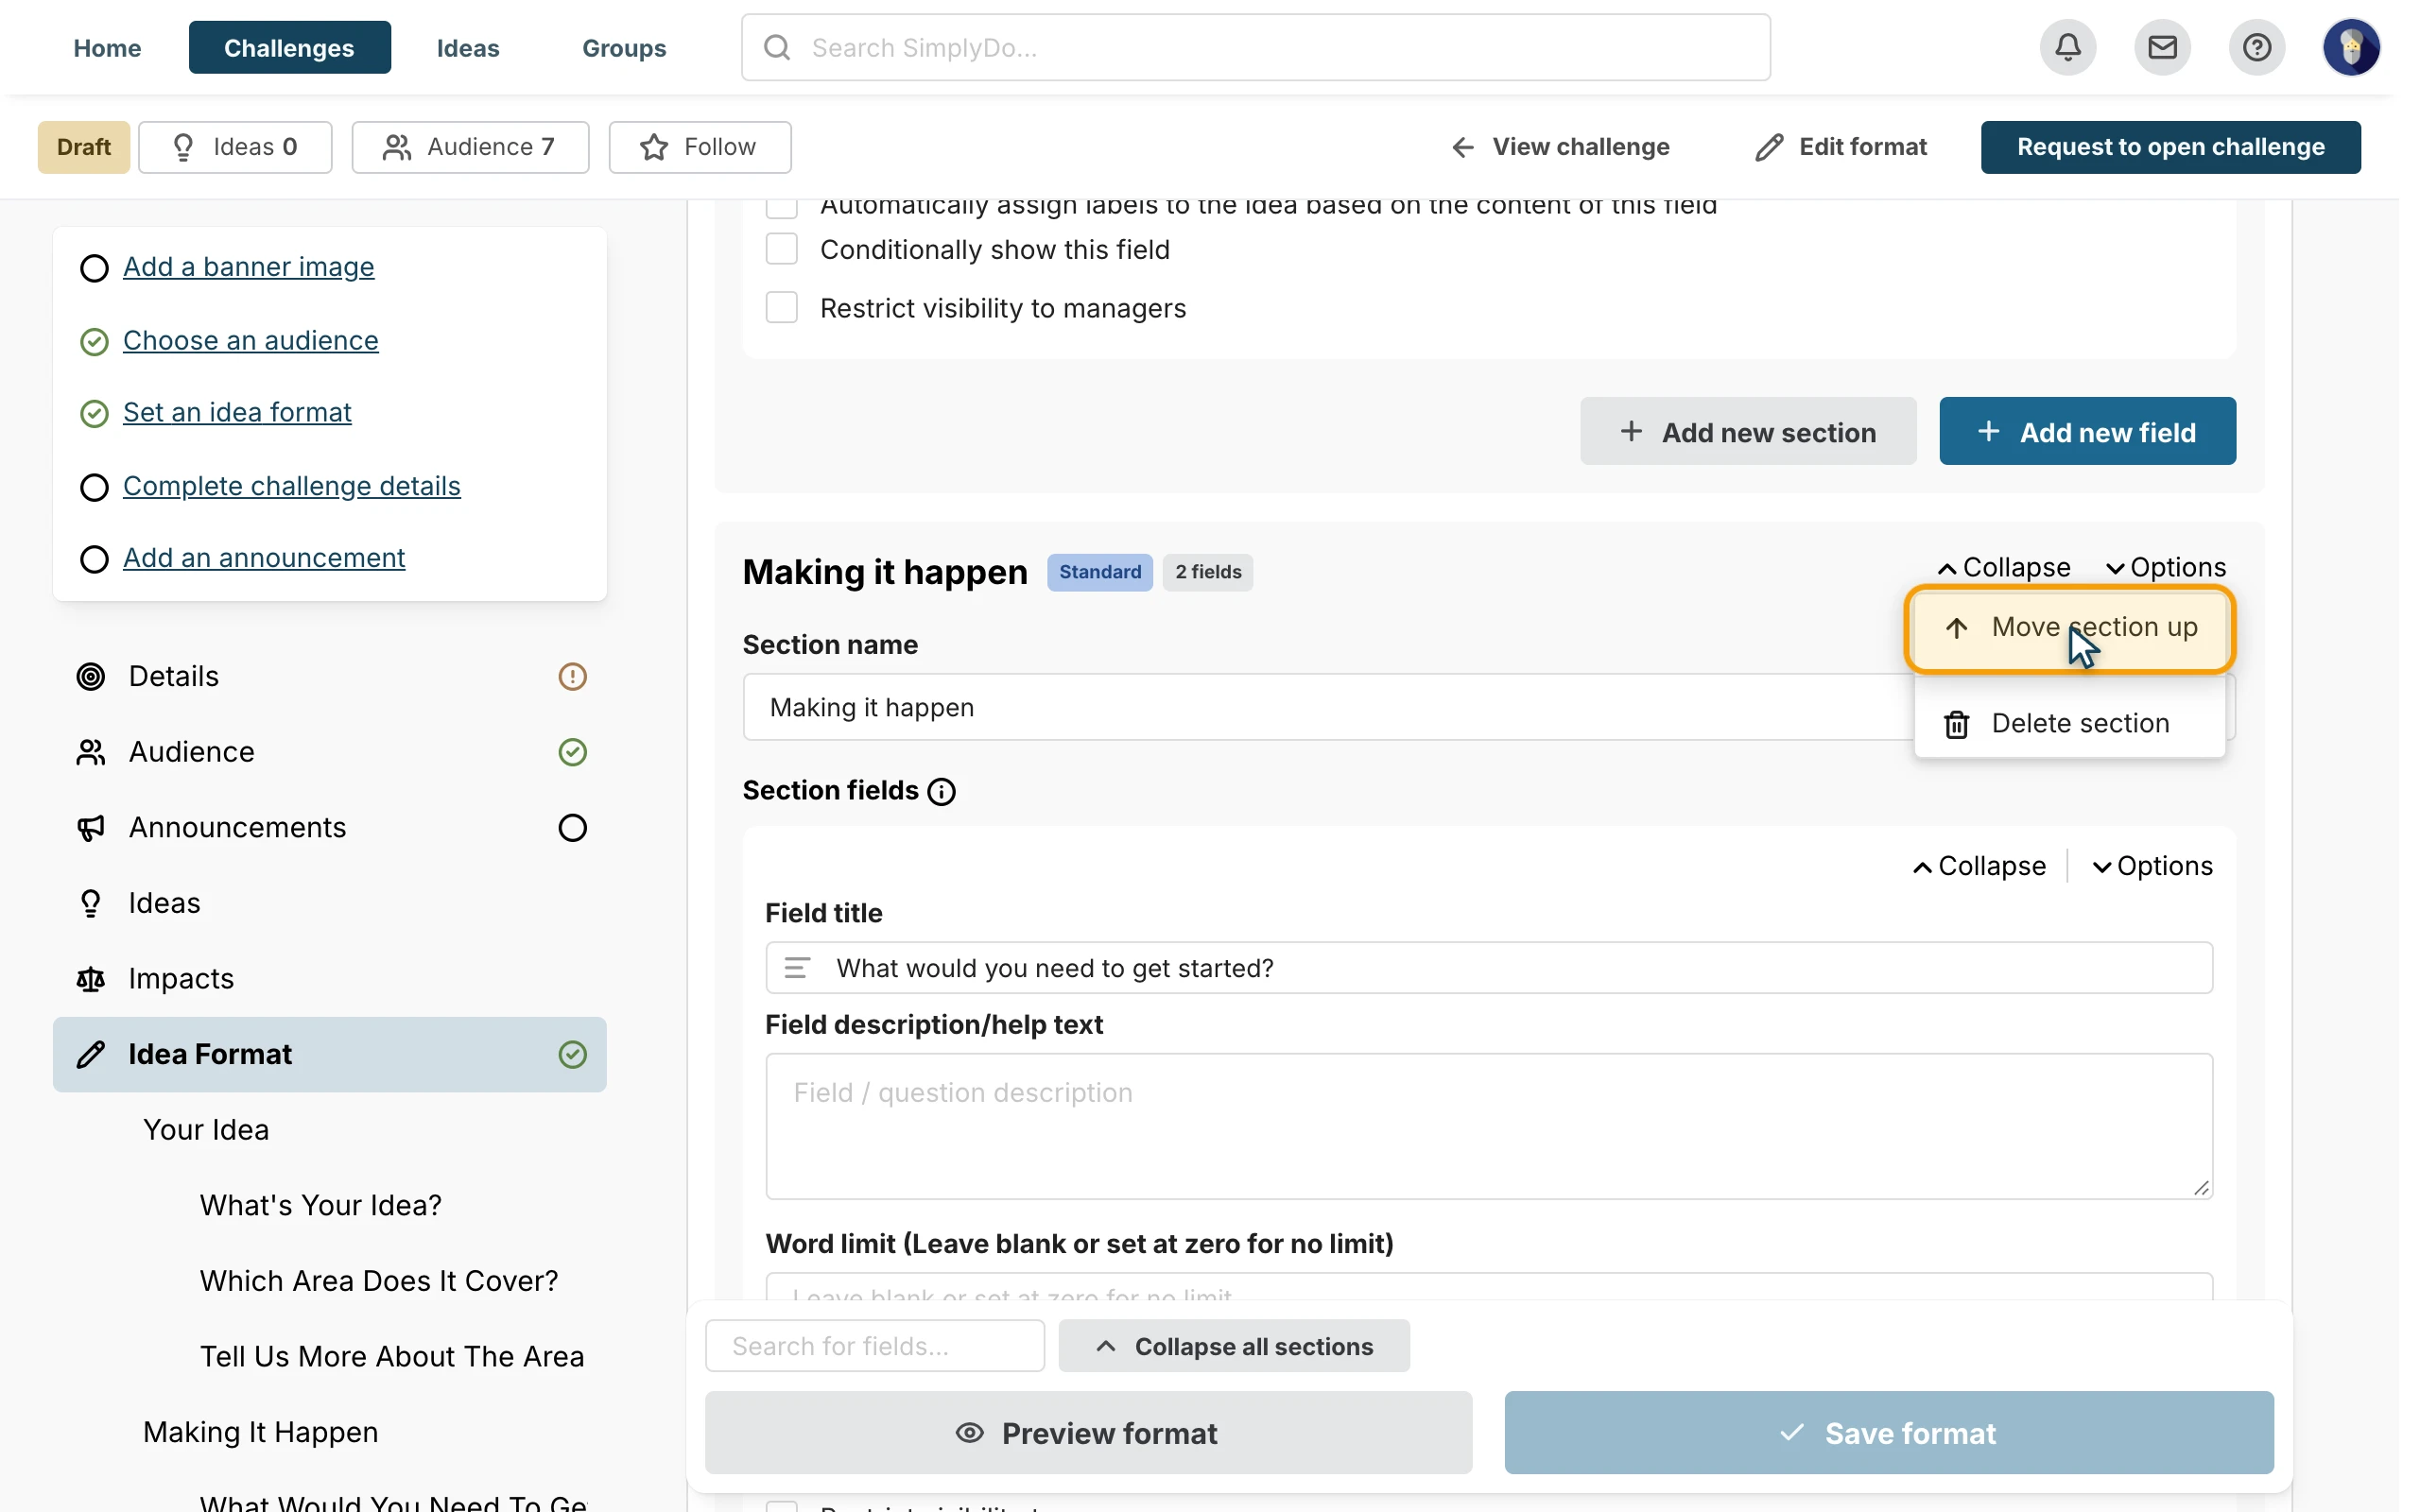The height and width of the screenshot is (1512, 2420).
Task: Open the Complete challenge details link
Action: tap(292, 486)
